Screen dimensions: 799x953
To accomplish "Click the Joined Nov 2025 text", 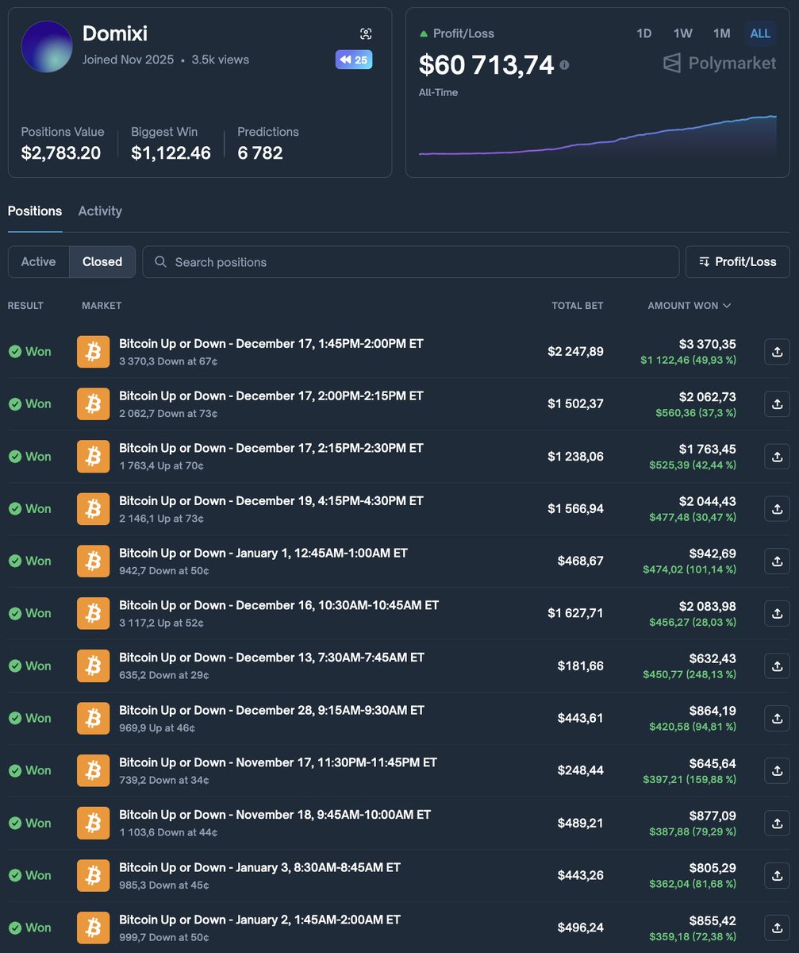I will [x=128, y=60].
